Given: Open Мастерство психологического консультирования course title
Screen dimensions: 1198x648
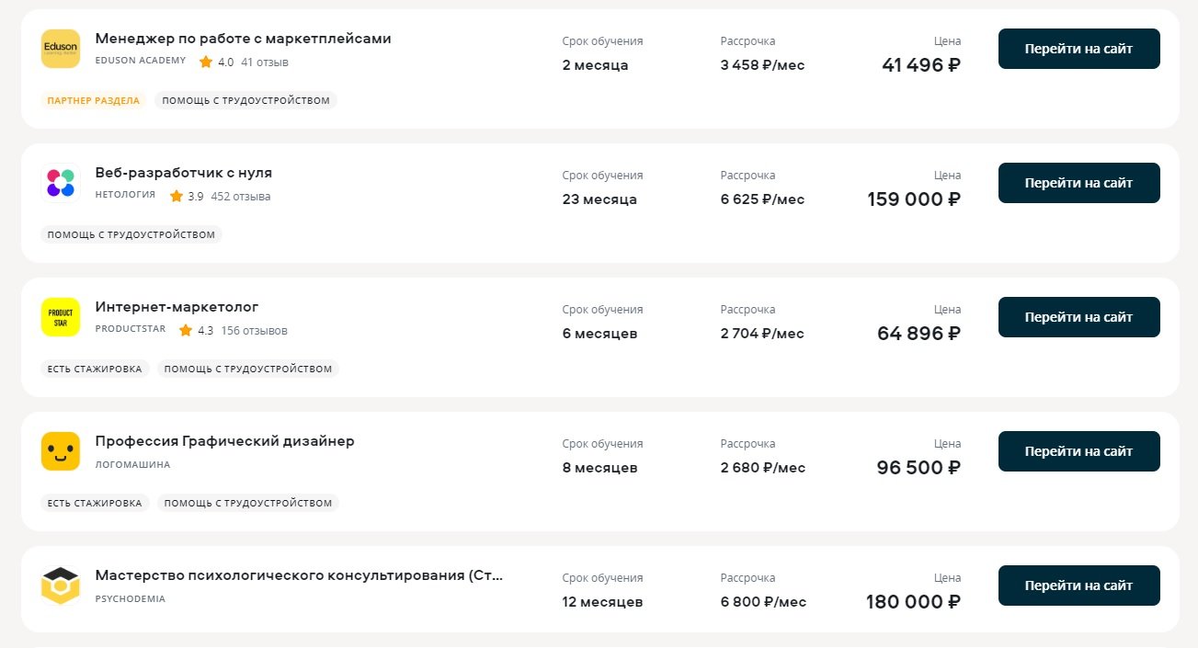Looking at the screenshot, I should [x=299, y=575].
